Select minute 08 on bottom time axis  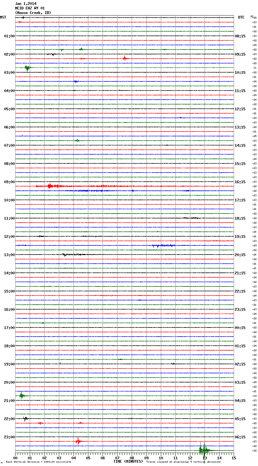pyautogui.click(x=132, y=458)
